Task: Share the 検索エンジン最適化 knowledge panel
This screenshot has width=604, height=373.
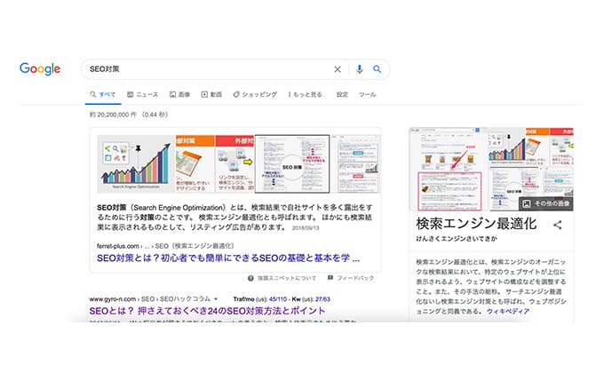Action: (558, 225)
